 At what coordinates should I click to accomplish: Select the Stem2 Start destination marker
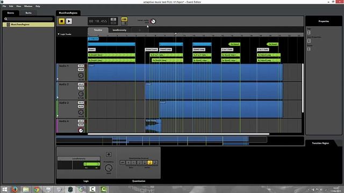point(152,49)
